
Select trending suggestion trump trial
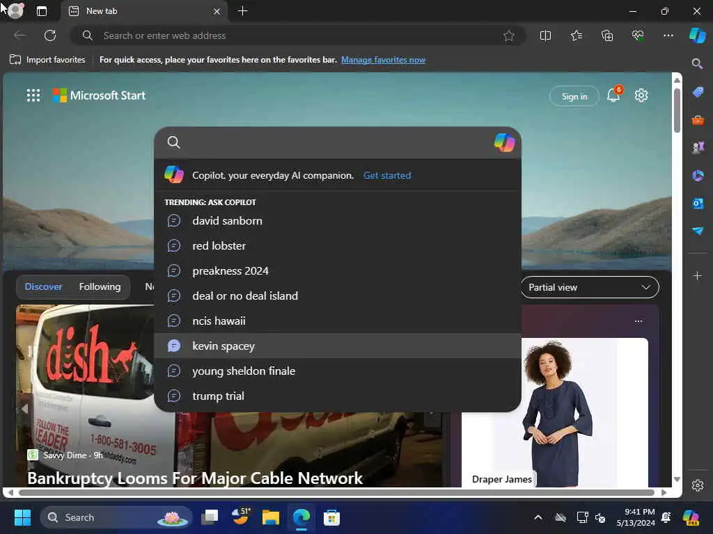coord(338,396)
